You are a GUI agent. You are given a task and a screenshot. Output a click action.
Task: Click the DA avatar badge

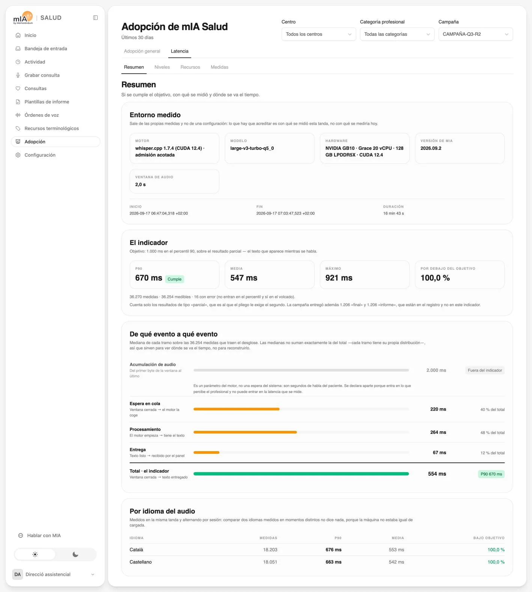click(18, 574)
